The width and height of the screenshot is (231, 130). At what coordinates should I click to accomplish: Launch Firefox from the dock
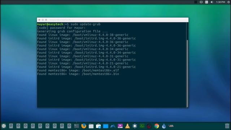click(84, 126)
